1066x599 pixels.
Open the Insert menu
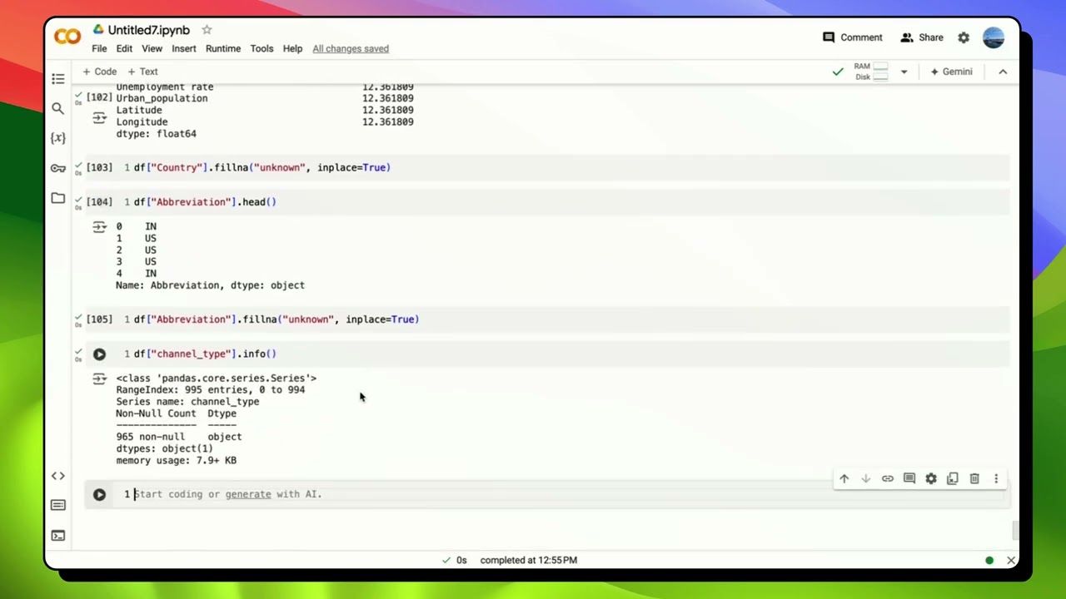[184, 48]
